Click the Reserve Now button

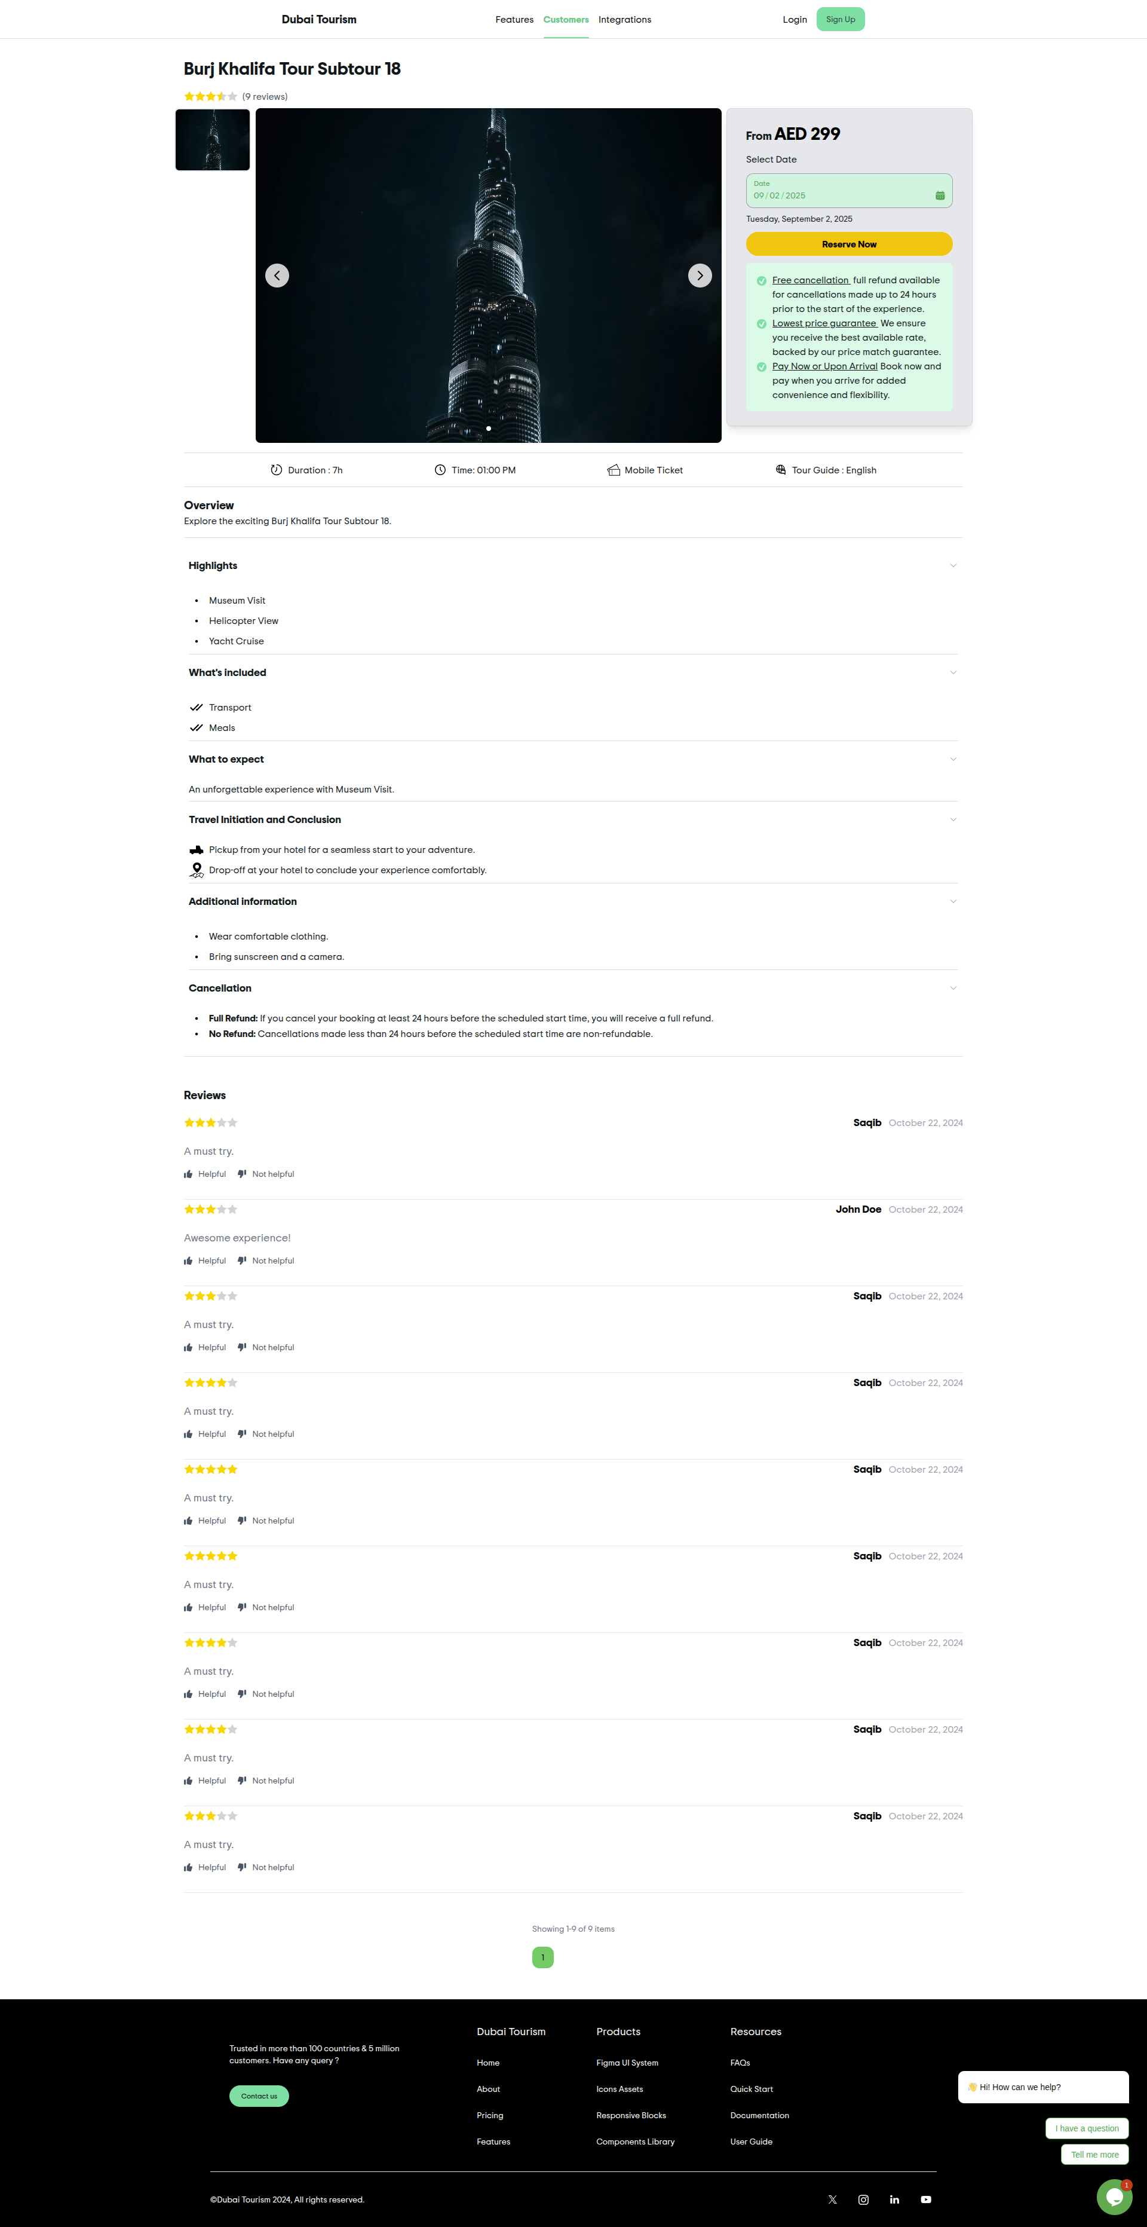point(849,244)
